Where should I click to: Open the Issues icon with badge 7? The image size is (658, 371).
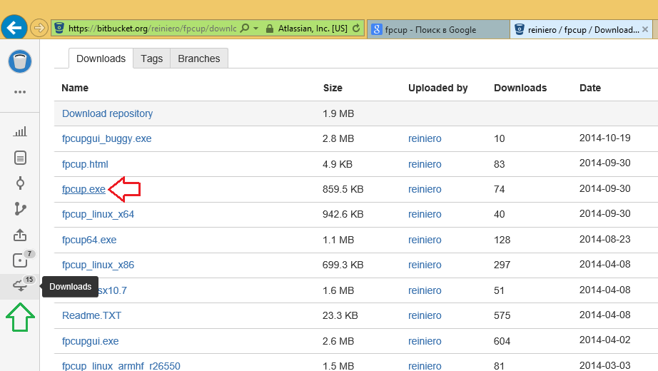click(x=20, y=261)
